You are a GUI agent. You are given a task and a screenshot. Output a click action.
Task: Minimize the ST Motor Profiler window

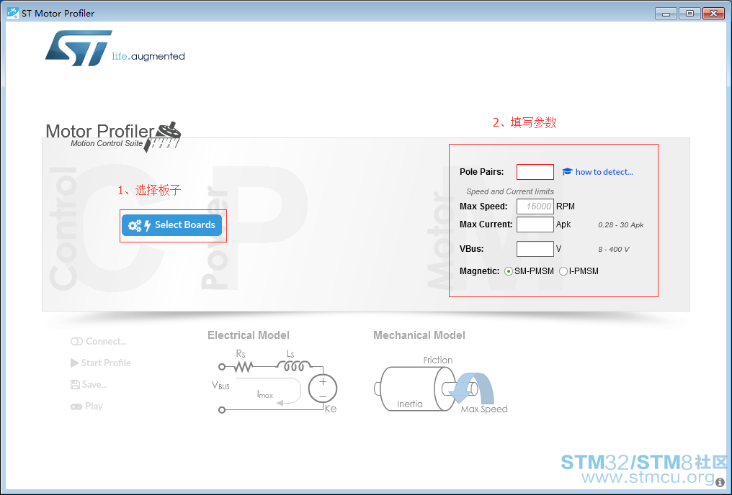coord(666,14)
